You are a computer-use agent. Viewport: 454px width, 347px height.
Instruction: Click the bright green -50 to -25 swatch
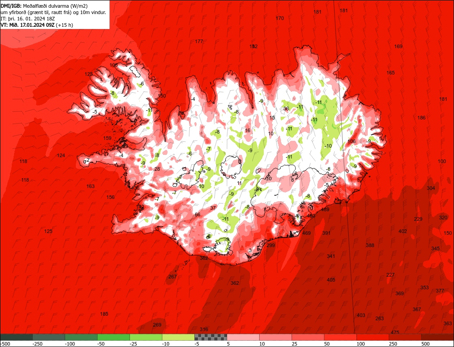coord(114,337)
